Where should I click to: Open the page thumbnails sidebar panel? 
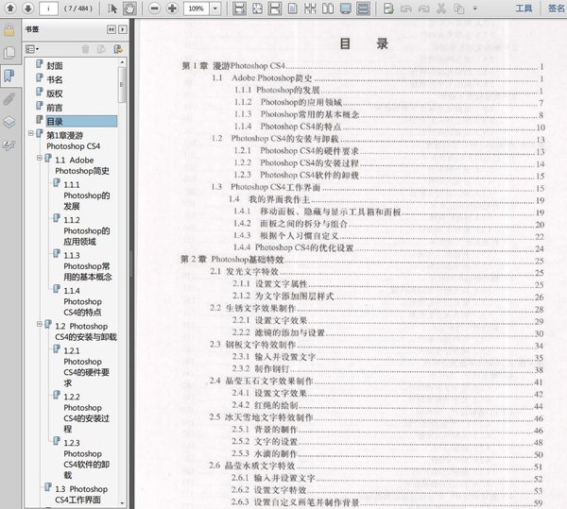[9, 53]
